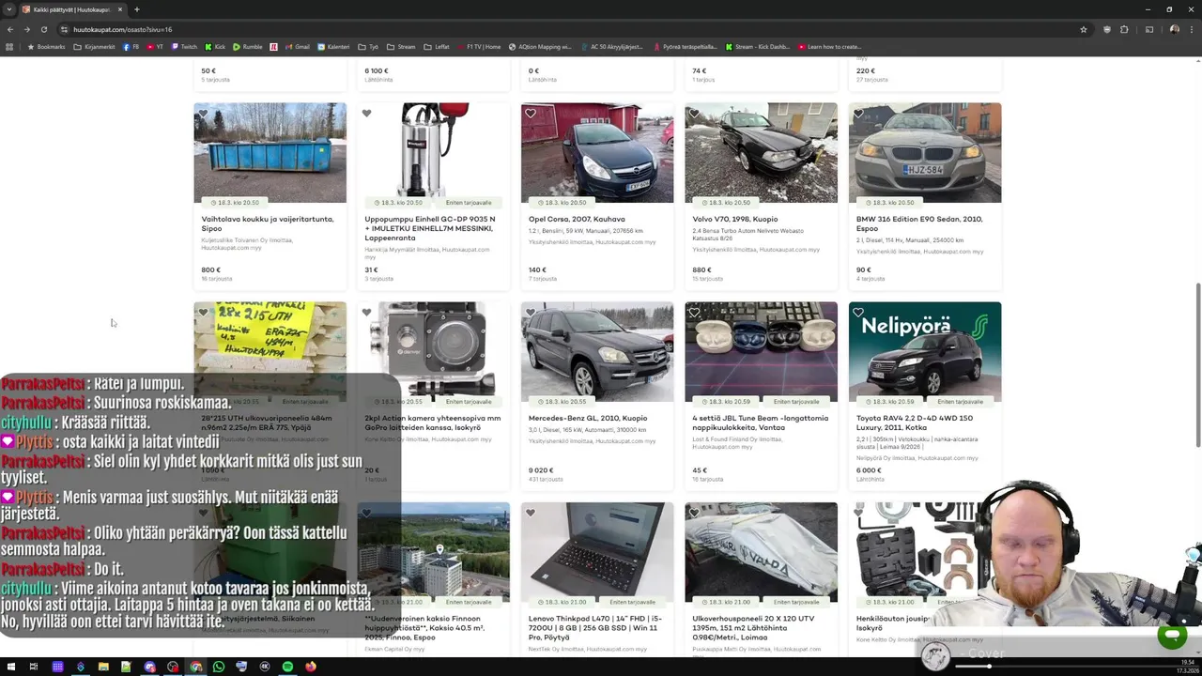Open the YT bookmark

click(155, 47)
